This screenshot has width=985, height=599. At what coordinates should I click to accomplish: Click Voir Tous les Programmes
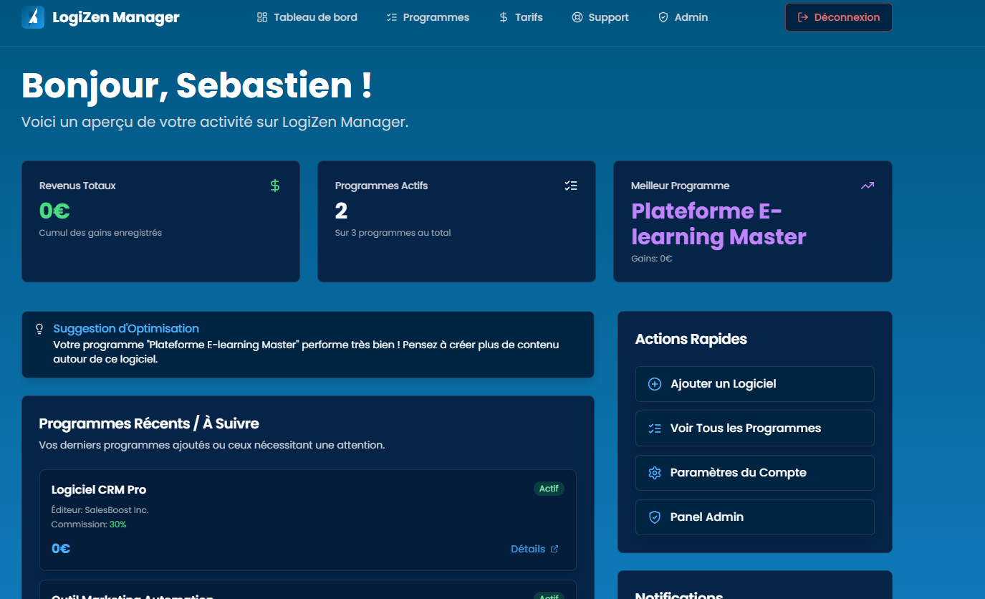click(x=754, y=428)
